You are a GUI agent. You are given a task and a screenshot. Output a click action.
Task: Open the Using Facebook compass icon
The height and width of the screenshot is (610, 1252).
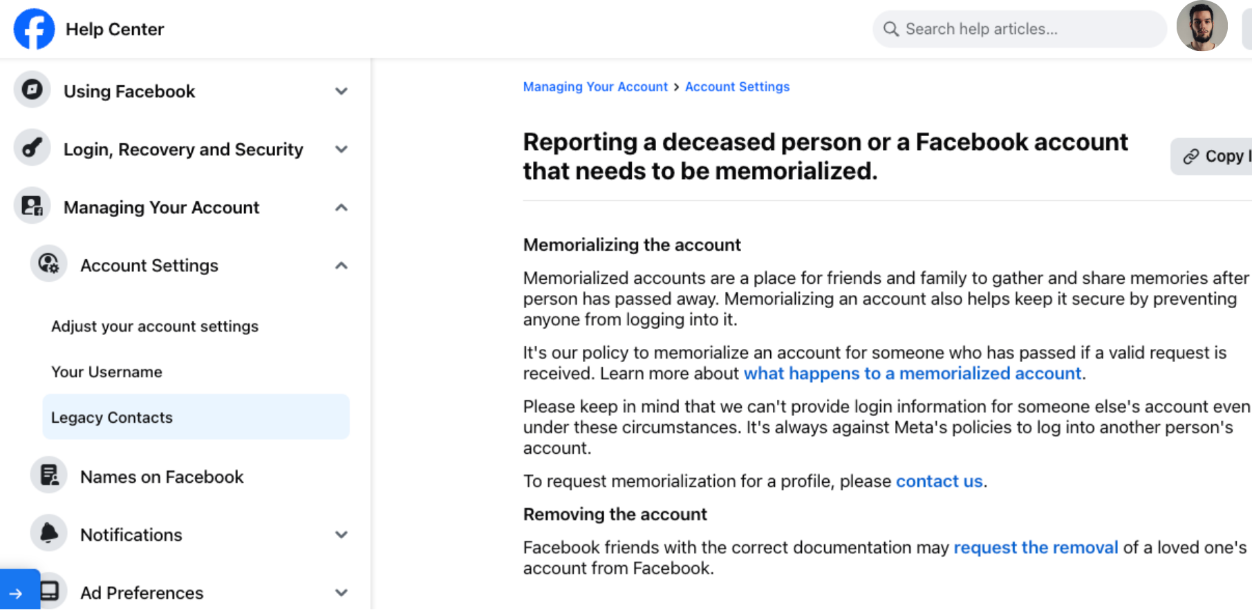32,90
